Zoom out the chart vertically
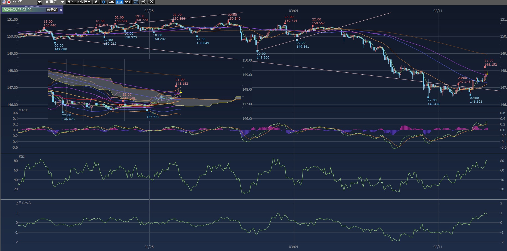Screen dimensions: 507x251 [x=143, y=2]
